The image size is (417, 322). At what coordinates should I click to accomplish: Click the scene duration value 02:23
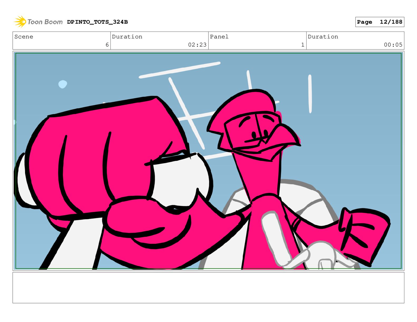point(197,45)
